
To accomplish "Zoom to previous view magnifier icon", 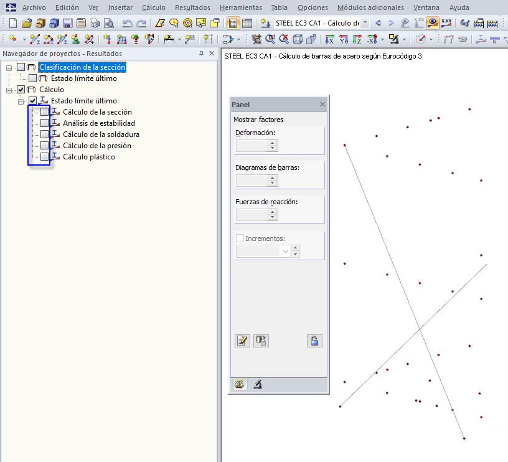I will click(270, 39).
